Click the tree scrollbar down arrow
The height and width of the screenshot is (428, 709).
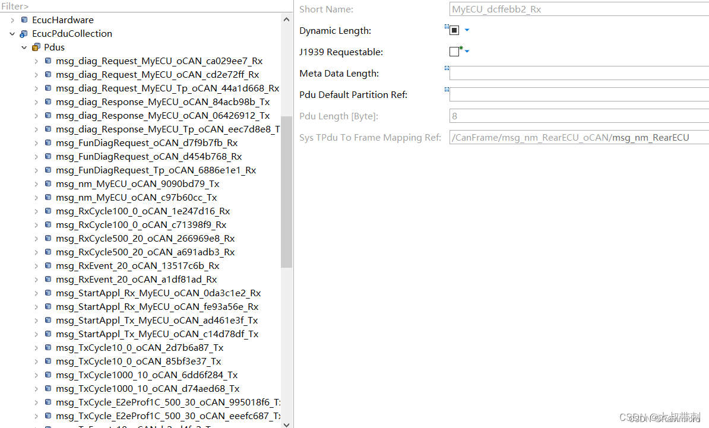pos(286,424)
